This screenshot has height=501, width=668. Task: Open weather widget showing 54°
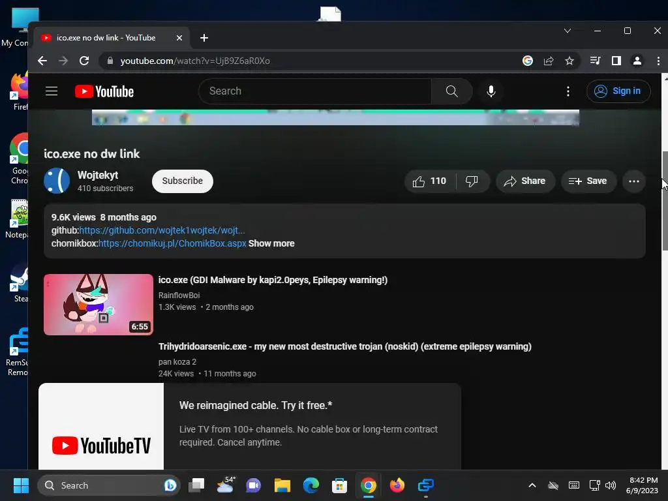point(225,485)
